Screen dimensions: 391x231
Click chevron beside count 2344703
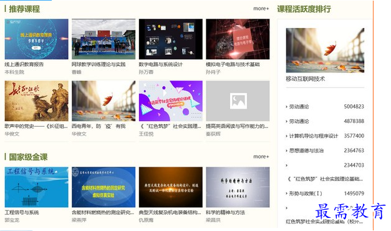click(286, 165)
